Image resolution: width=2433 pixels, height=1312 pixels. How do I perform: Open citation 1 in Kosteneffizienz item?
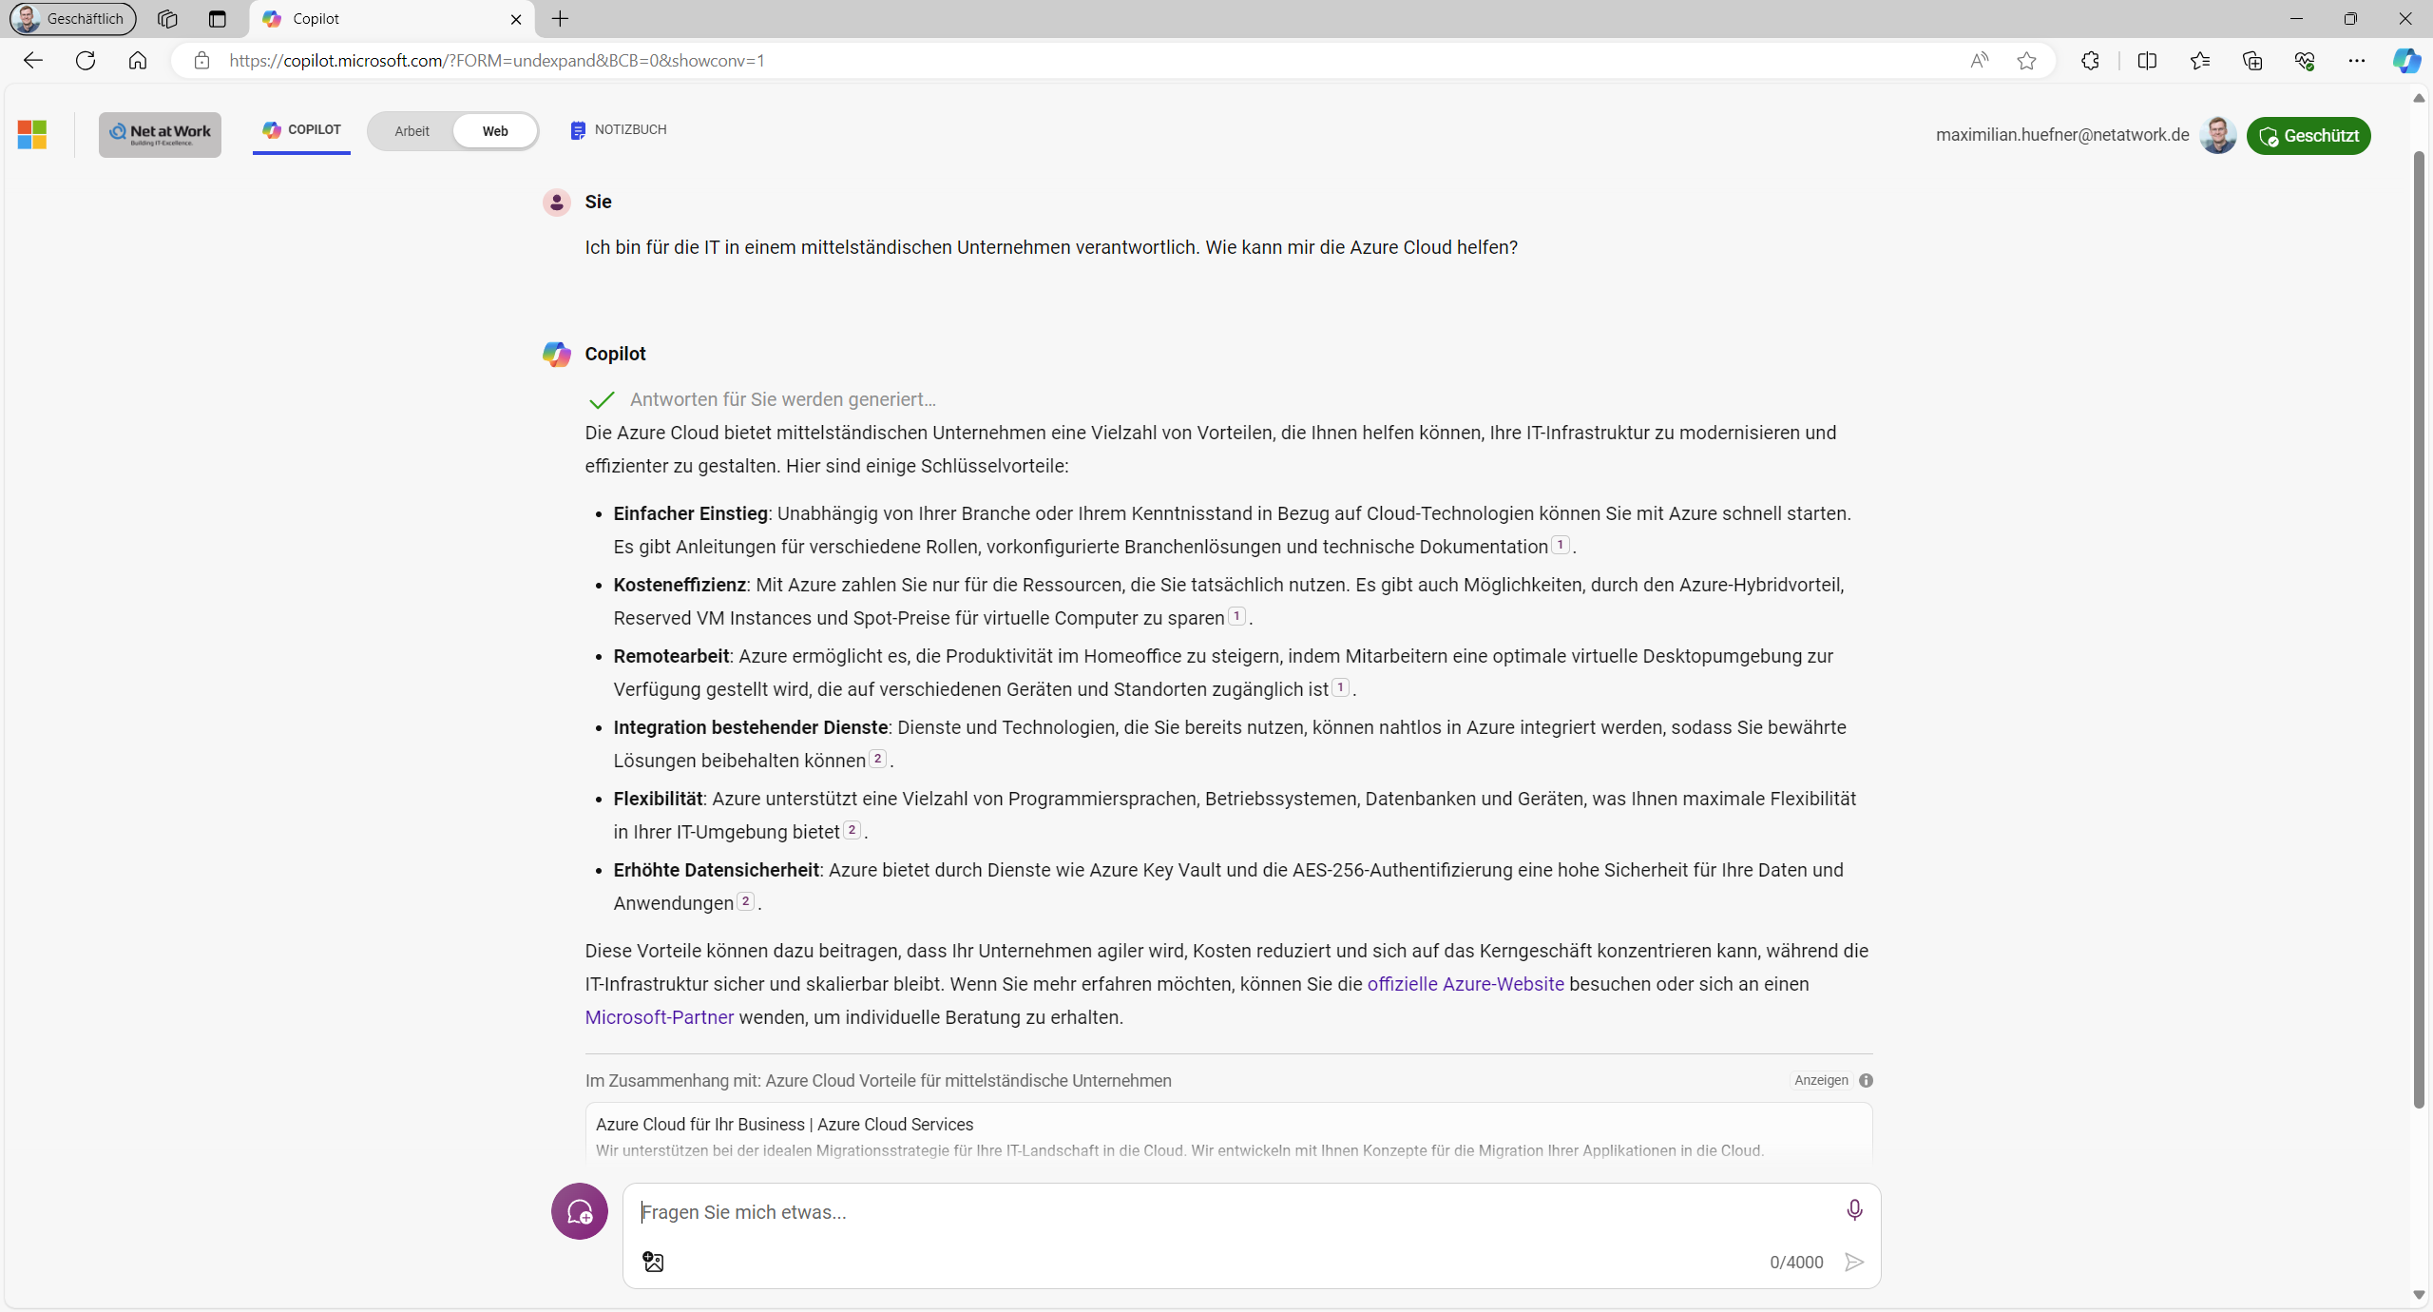tap(1236, 616)
